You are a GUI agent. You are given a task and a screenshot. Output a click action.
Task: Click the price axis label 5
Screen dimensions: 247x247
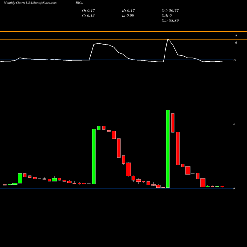(234, 124)
